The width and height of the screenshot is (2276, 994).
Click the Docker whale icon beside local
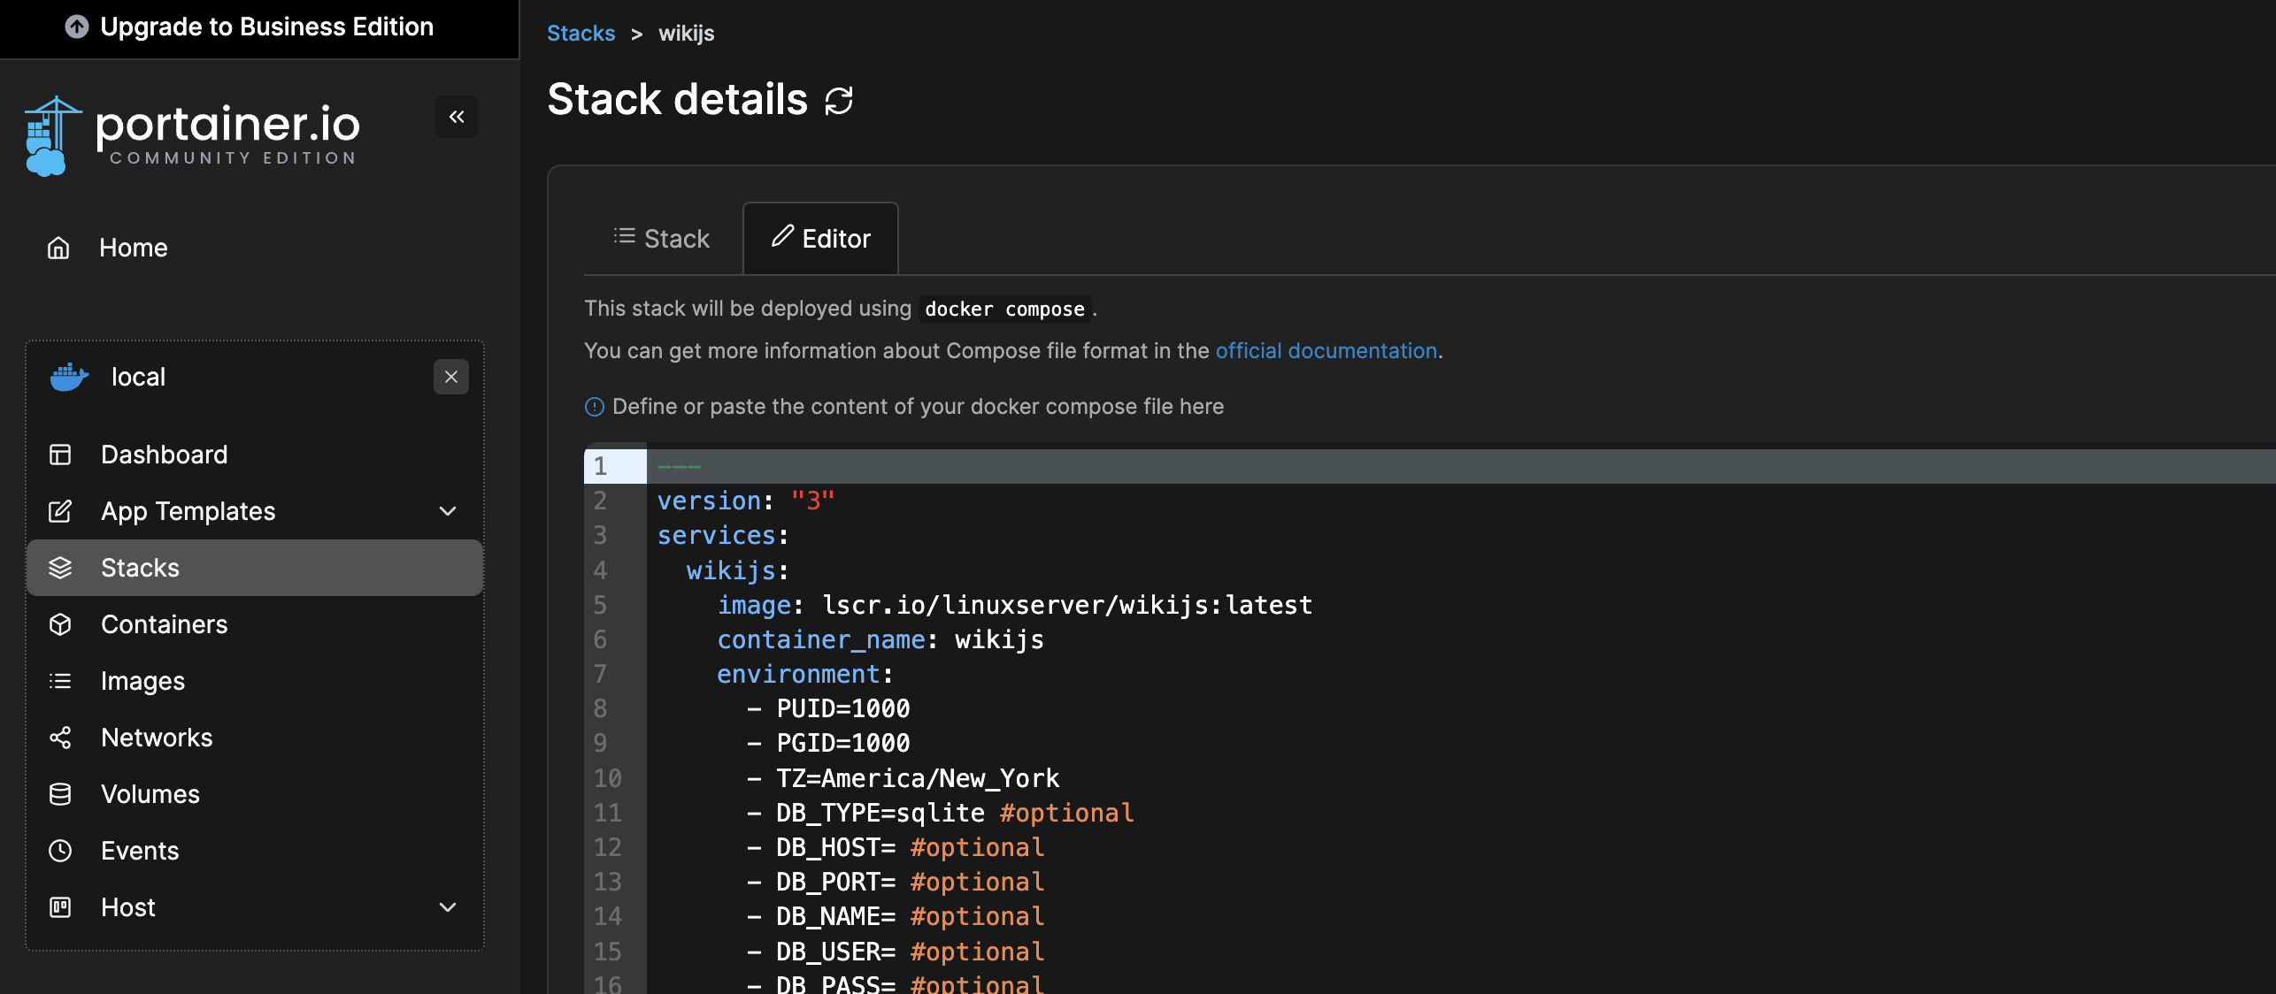[69, 377]
